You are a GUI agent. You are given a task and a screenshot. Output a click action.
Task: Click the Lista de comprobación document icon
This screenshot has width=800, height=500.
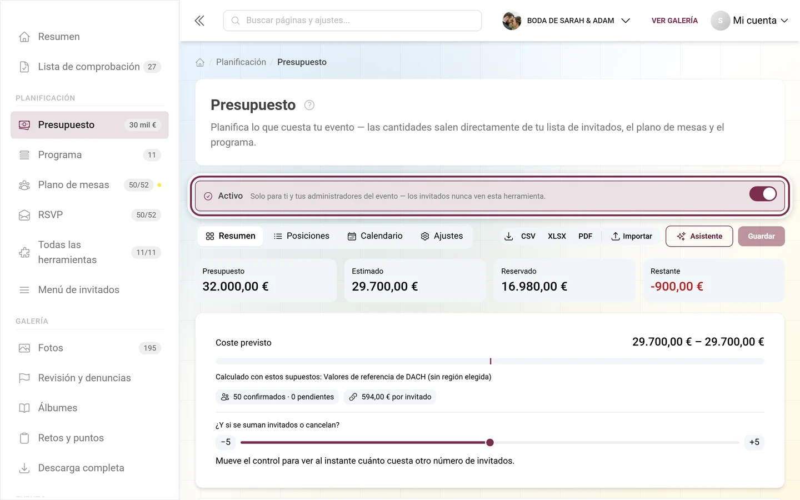[x=24, y=67]
